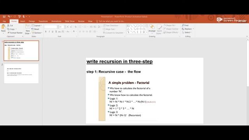Open the Text Direction dropdown
This screenshot has height=140, width=249.
(111, 26)
